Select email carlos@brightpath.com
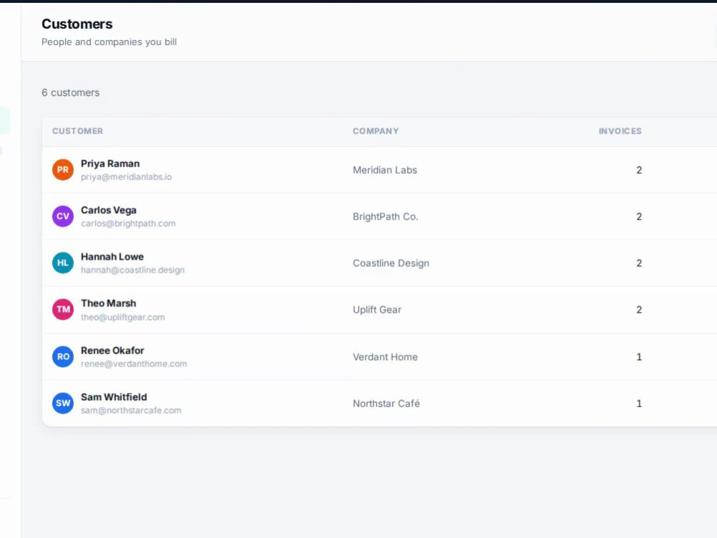Image resolution: width=717 pixels, height=538 pixels. (x=128, y=224)
